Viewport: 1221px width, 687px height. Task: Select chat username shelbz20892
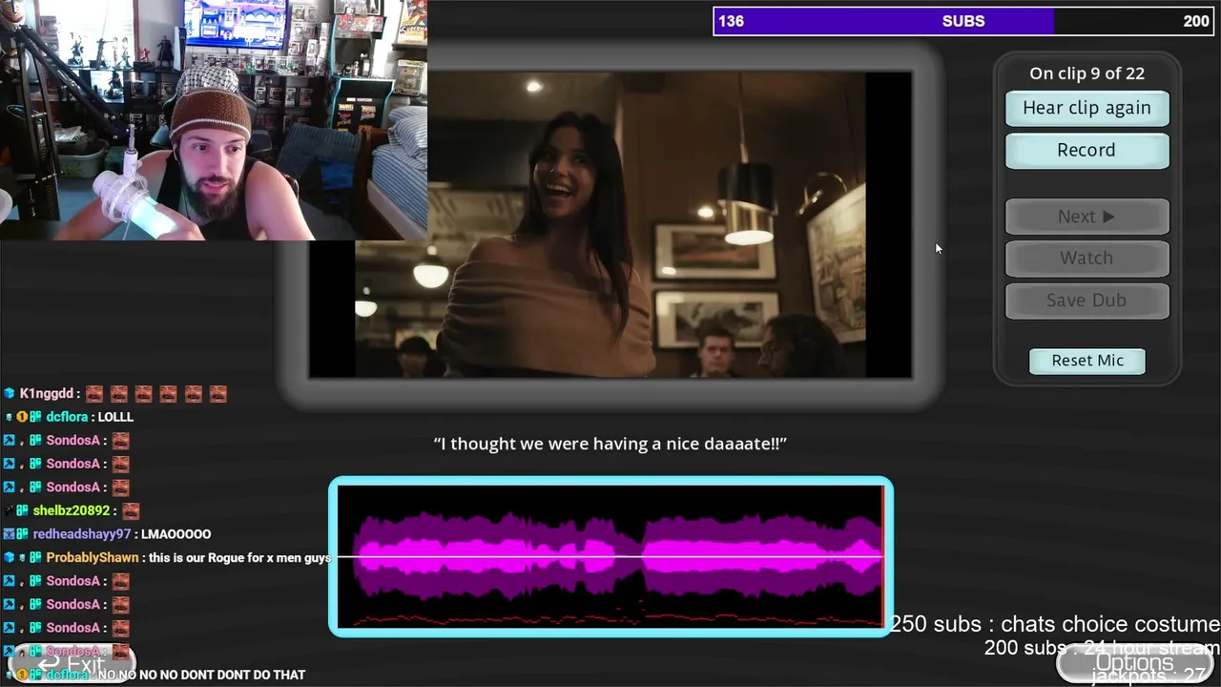(x=72, y=510)
